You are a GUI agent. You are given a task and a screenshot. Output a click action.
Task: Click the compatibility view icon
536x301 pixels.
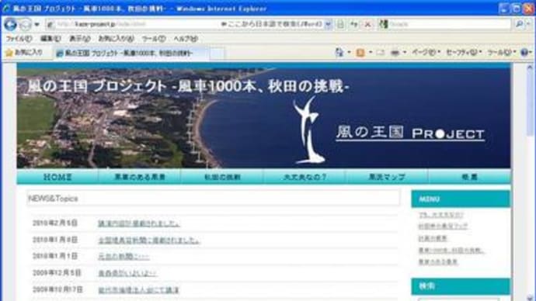click(x=341, y=24)
